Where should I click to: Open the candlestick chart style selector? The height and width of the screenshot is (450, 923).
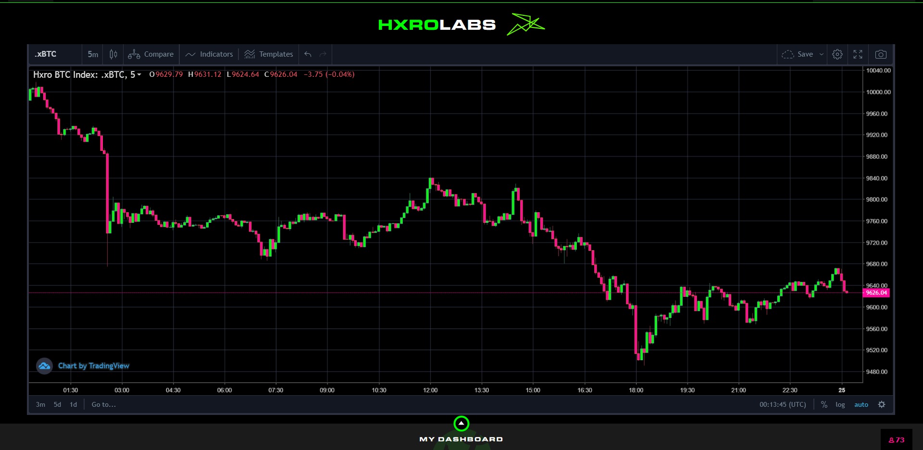click(x=113, y=54)
